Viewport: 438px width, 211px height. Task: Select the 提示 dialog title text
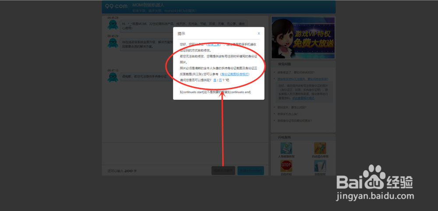[x=181, y=34]
